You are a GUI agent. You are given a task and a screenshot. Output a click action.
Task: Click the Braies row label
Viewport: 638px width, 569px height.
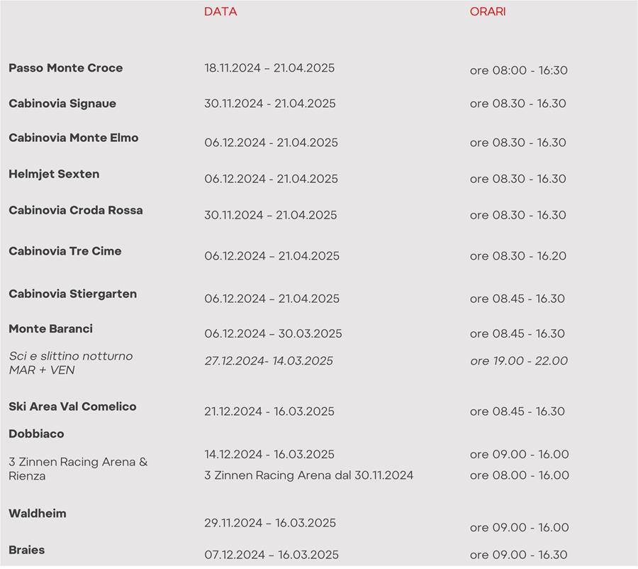26,550
